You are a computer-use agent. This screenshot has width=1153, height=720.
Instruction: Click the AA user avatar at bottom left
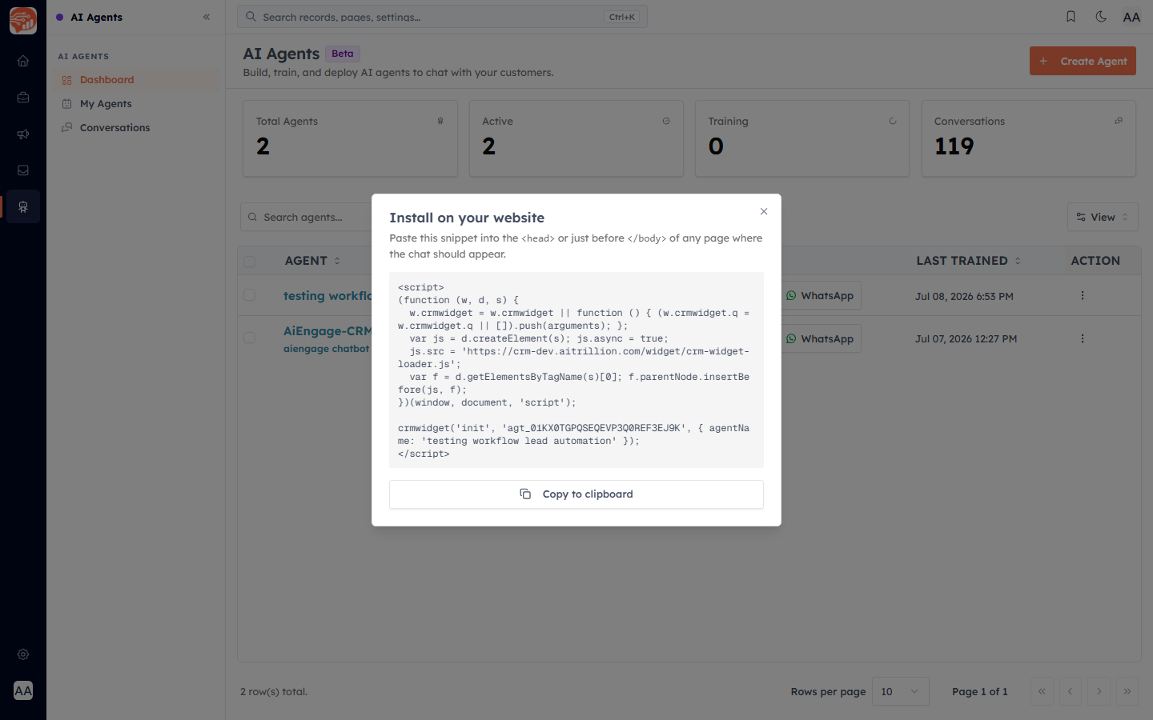[x=23, y=690]
